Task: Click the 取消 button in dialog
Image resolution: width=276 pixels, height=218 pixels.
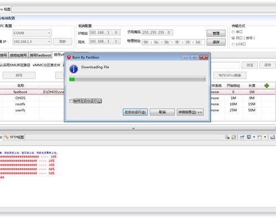Action: (162, 112)
